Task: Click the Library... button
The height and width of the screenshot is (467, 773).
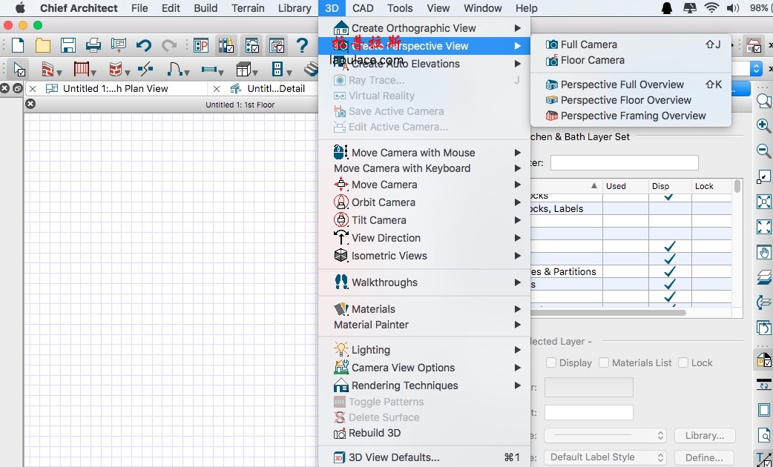Action: tap(704, 435)
